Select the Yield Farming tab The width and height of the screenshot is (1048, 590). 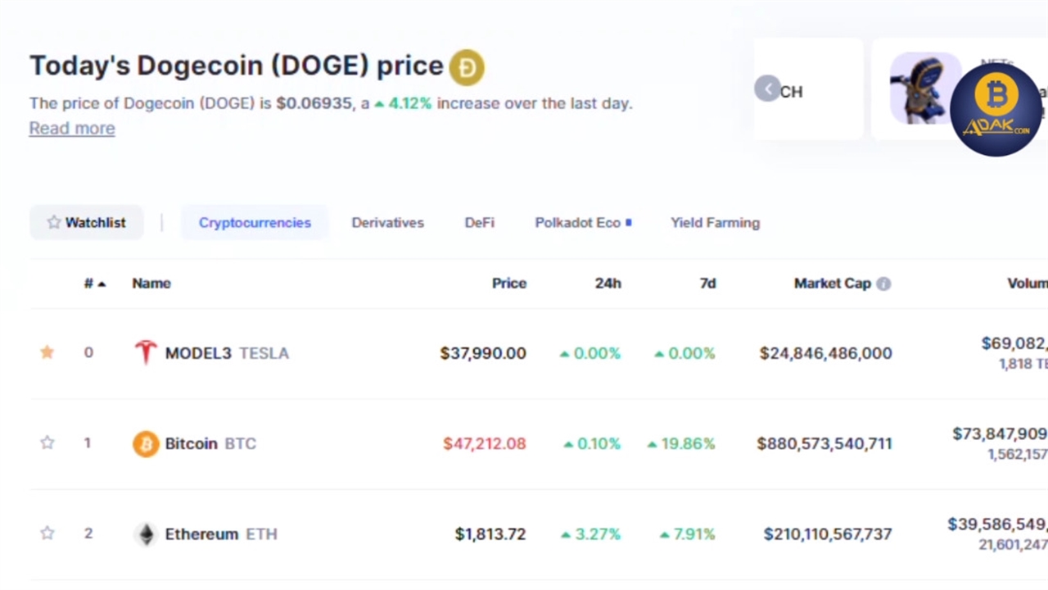point(715,223)
